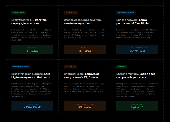Screen dimensions: 170x122
Task: Click the CHAIN USAGE tag
Action: (x=19, y=13)
